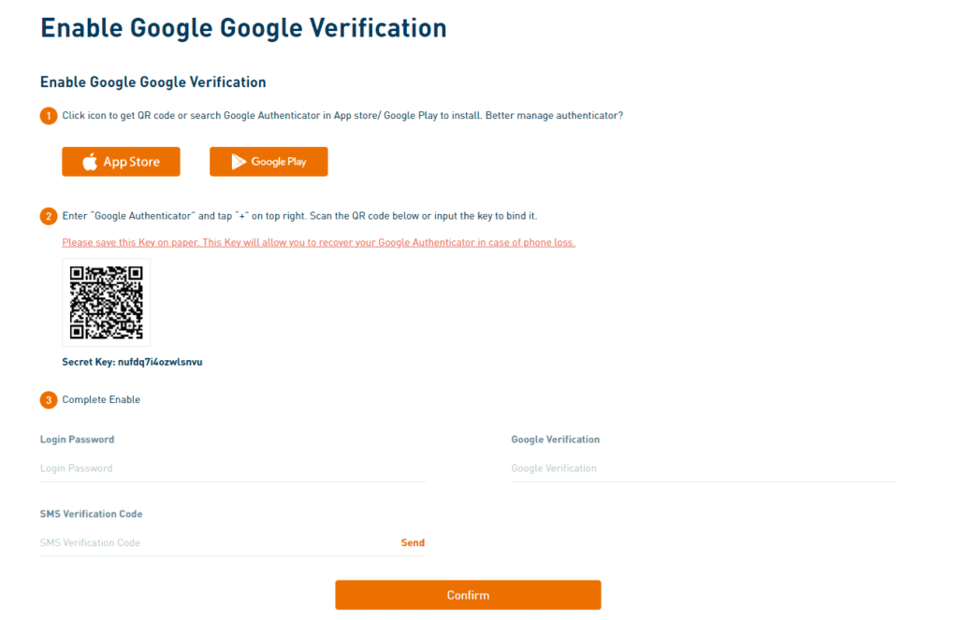The height and width of the screenshot is (620, 958).
Task: Click the QR code image
Action: pyautogui.click(x=107, y=303)
